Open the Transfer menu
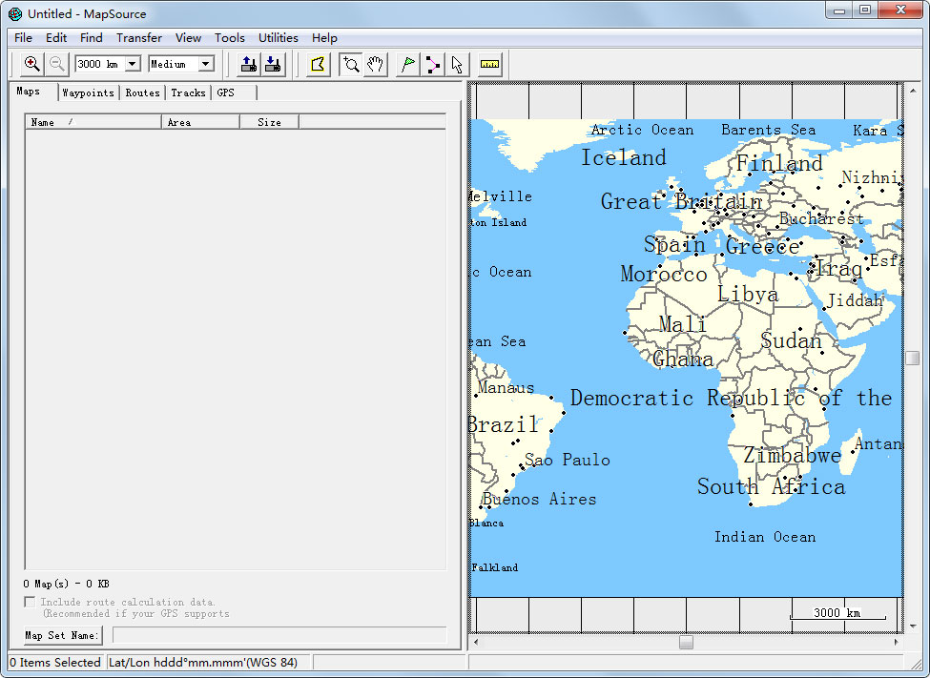Screen dimensions: 930x678 tap(139, 38)
